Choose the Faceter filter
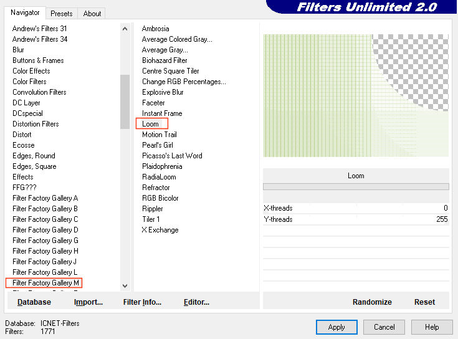The width and height of the screenshot is (458, 339). pos(153,103)
